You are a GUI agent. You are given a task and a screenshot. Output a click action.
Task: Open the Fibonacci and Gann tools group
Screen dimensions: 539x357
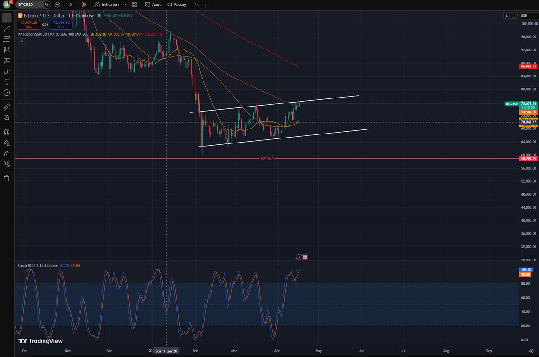(7, 40)
